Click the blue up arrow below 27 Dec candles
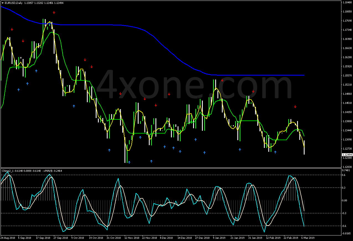353x241 pixels. point(204,153)
